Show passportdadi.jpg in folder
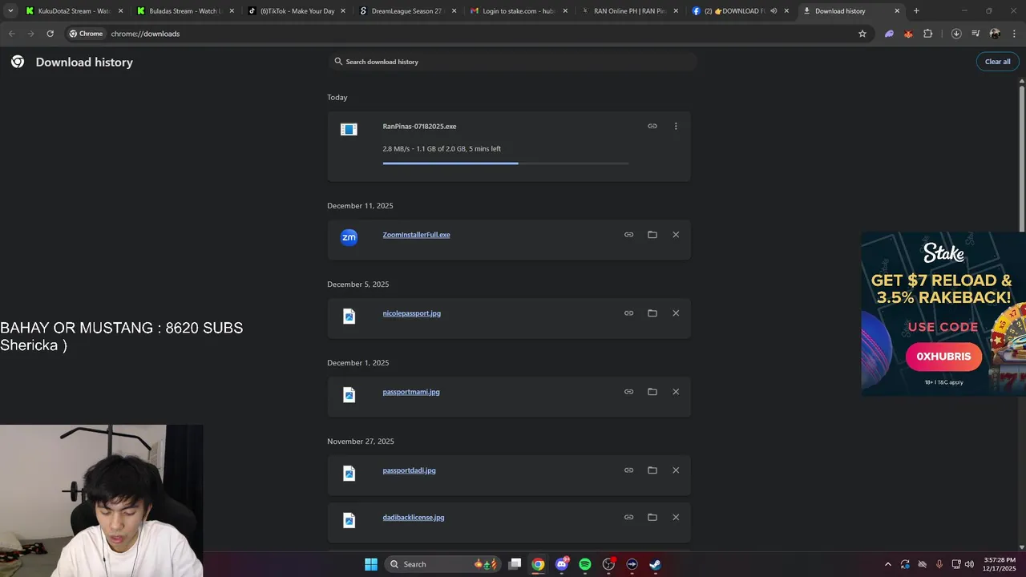Viewport: 1026px width, 577px height. (652, 470)
